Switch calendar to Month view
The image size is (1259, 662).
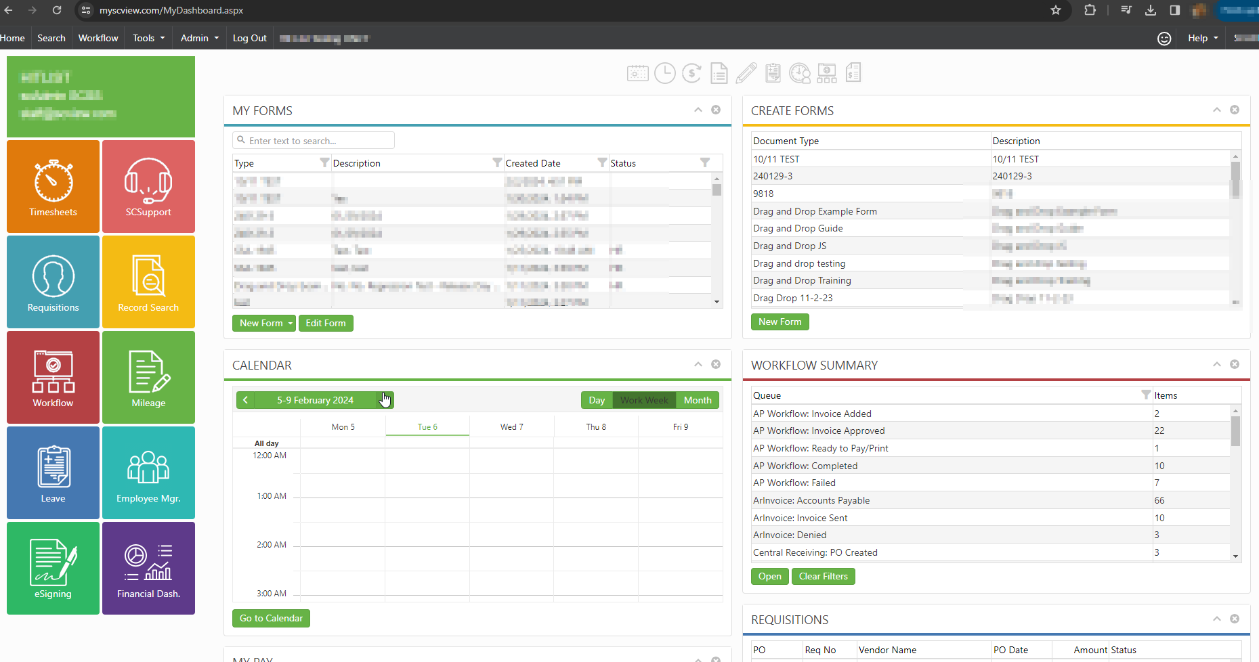pos(698,400)
